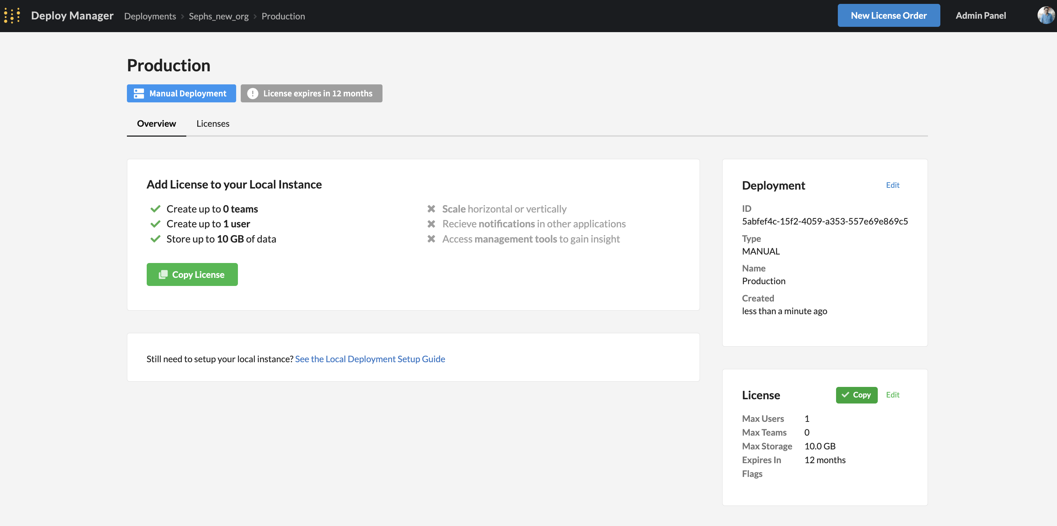Switch to the Licenses tab
Viewport: 1057px width, 526px height.
pyautogui.click(x=212, y=124)
